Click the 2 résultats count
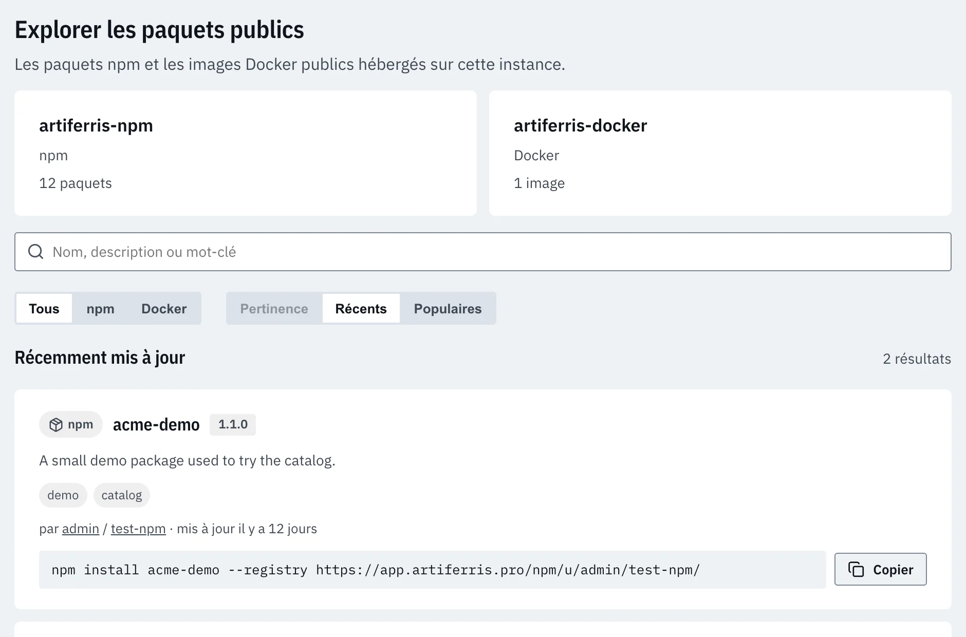 pyautogui.click(x=917, y=359)
